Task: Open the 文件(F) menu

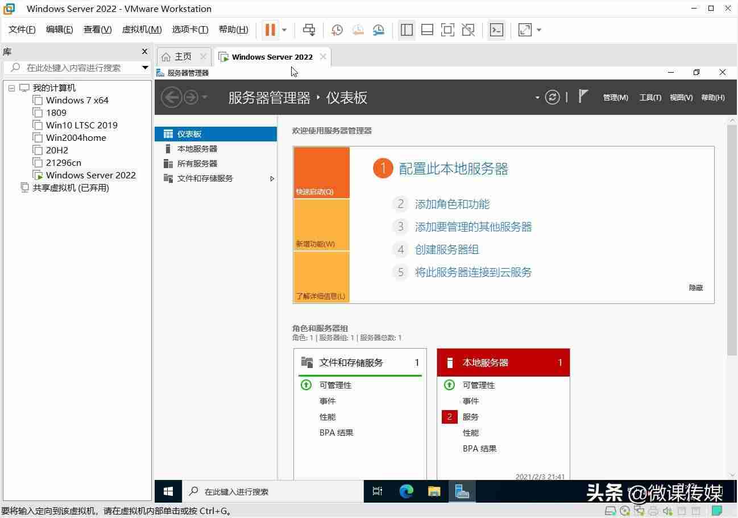Action: (x=22, y=30)
